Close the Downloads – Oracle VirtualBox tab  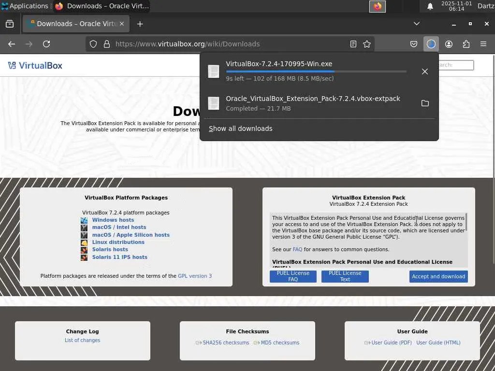122,24
